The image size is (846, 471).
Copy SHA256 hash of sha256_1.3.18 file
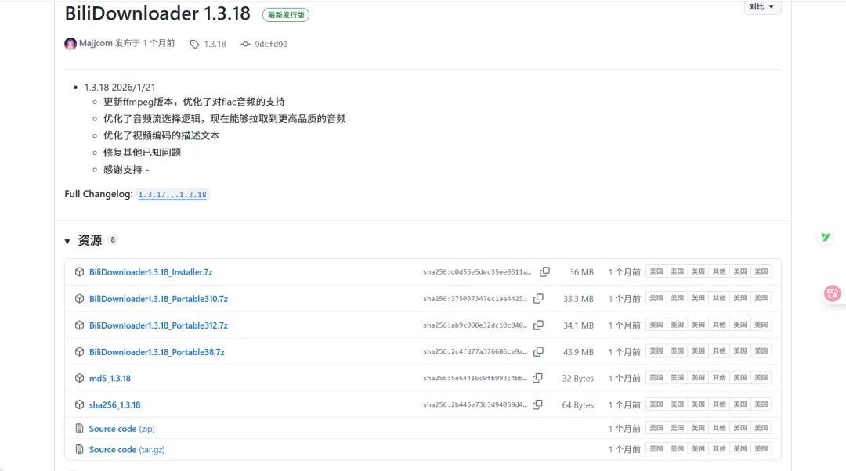pyautogui.click(x=537, y=404)
